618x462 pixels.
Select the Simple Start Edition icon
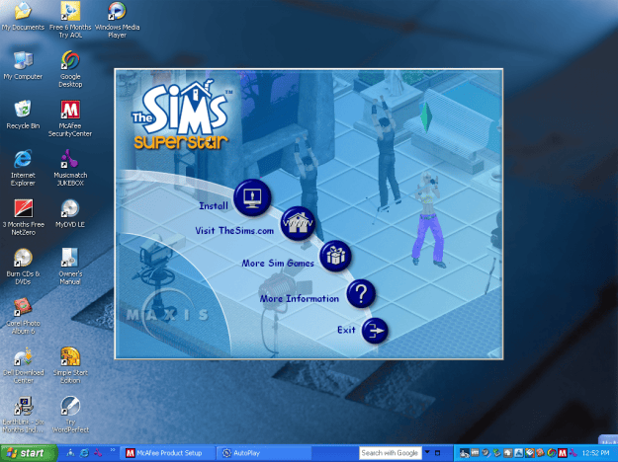(x=70, y=365)
